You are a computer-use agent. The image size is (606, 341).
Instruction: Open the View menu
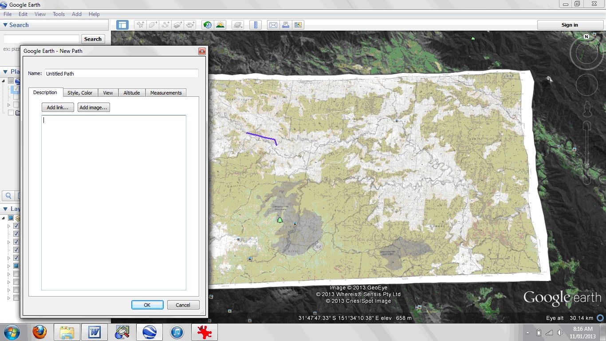coord(40,14)
